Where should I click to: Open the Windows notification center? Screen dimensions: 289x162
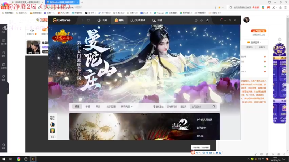[284, 159]
